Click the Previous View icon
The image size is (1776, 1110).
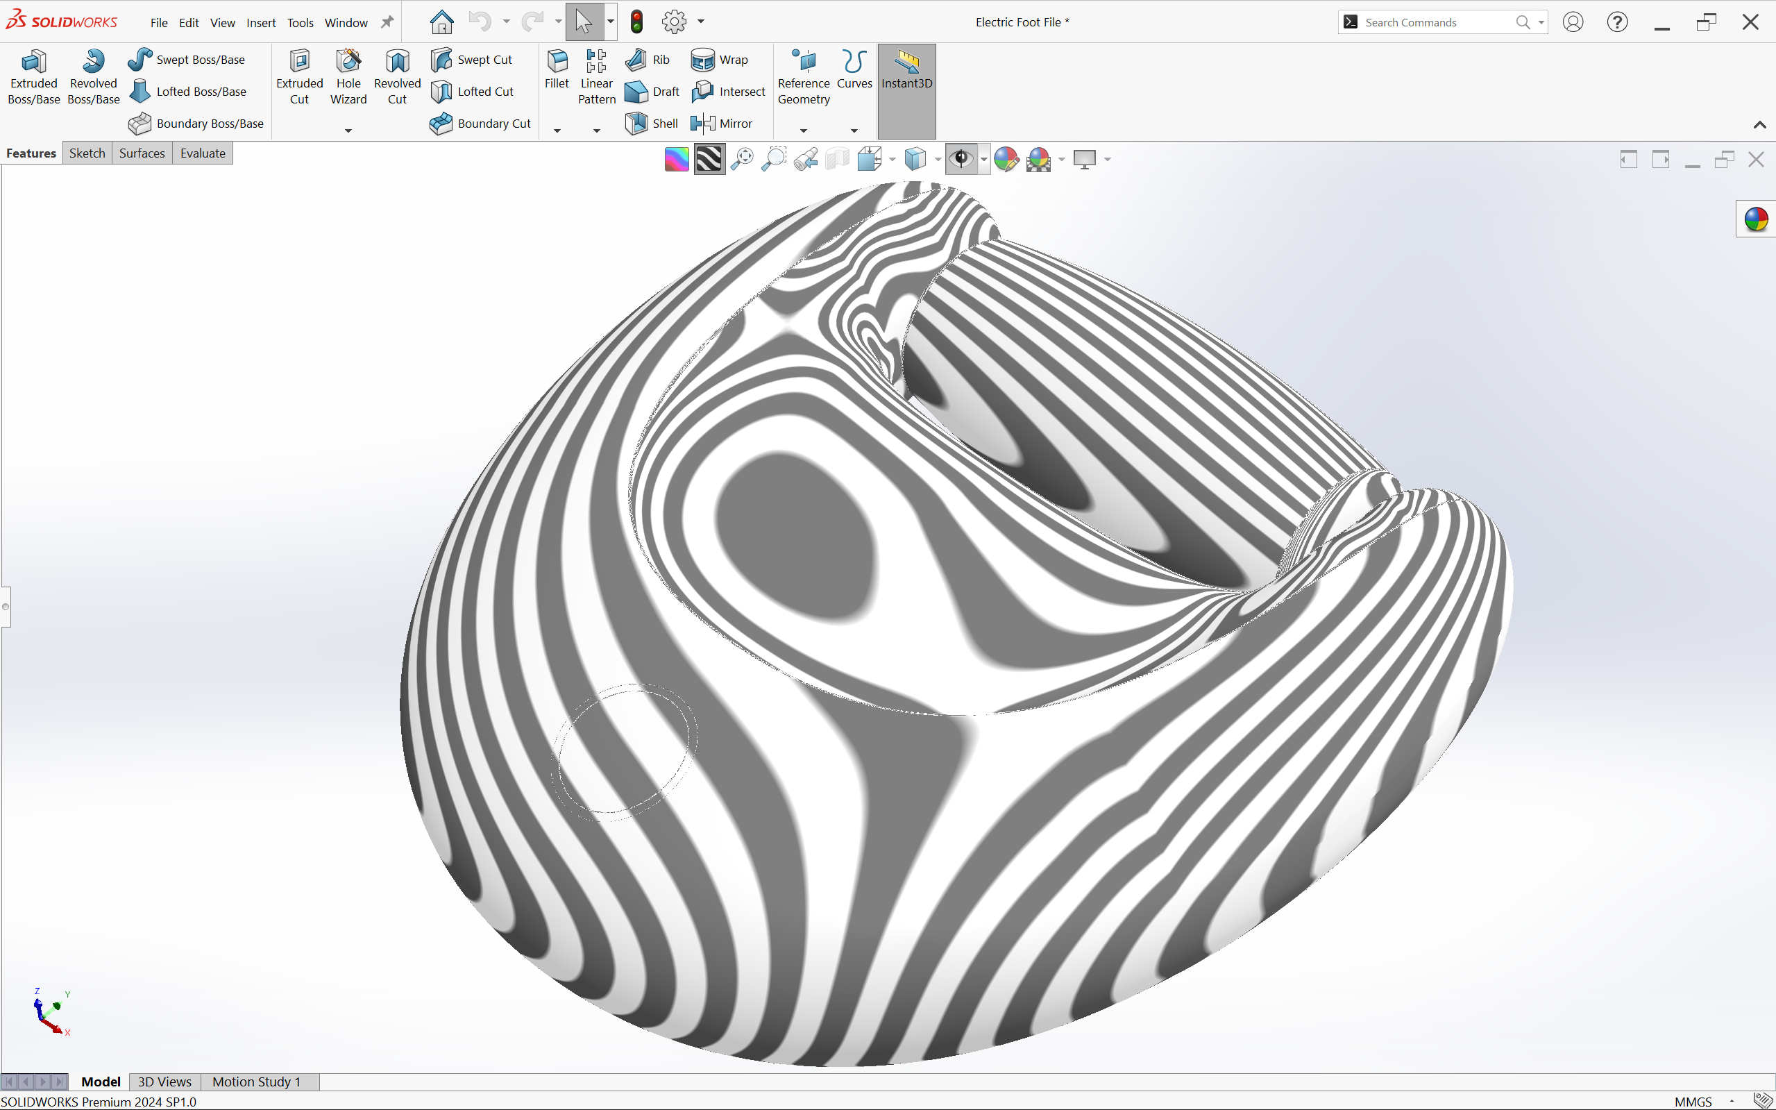point(806,158)
